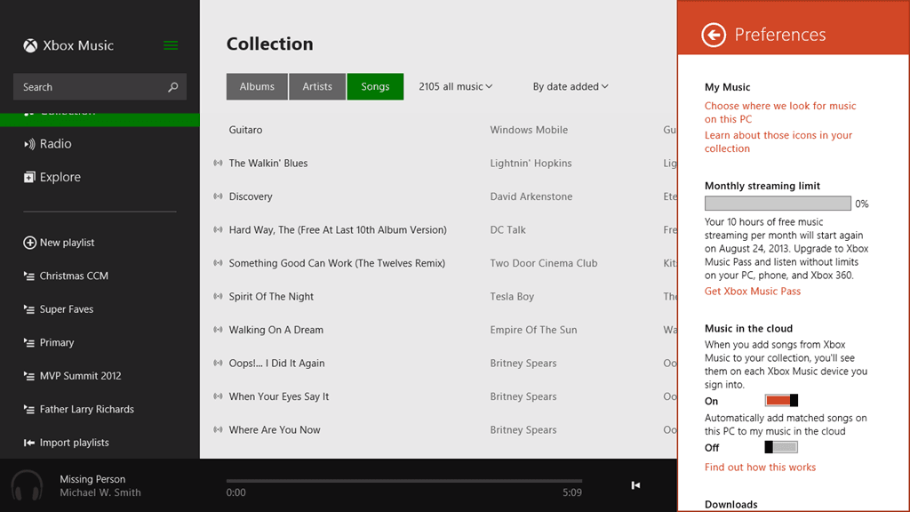Click the search magnifier icon
This screenshot has width=910, height=512.
pyautogui.click(x=172, y=87)
